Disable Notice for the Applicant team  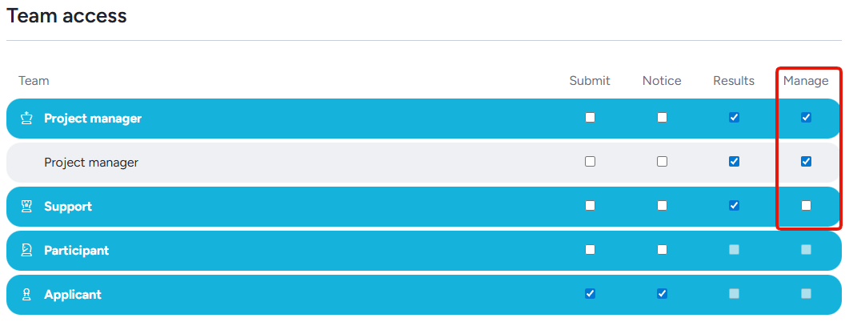coord(662,294)
